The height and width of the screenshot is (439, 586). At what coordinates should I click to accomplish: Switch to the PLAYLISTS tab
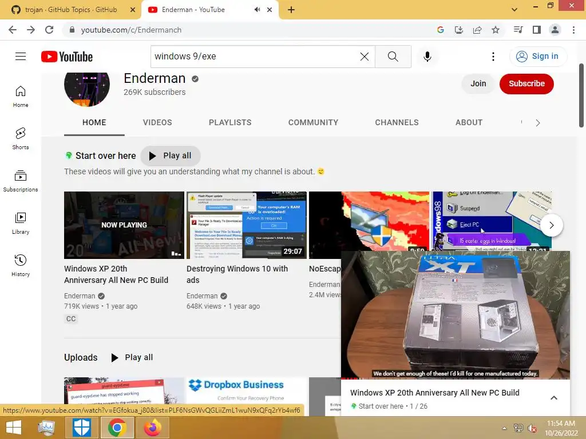(x=230, y=123)
